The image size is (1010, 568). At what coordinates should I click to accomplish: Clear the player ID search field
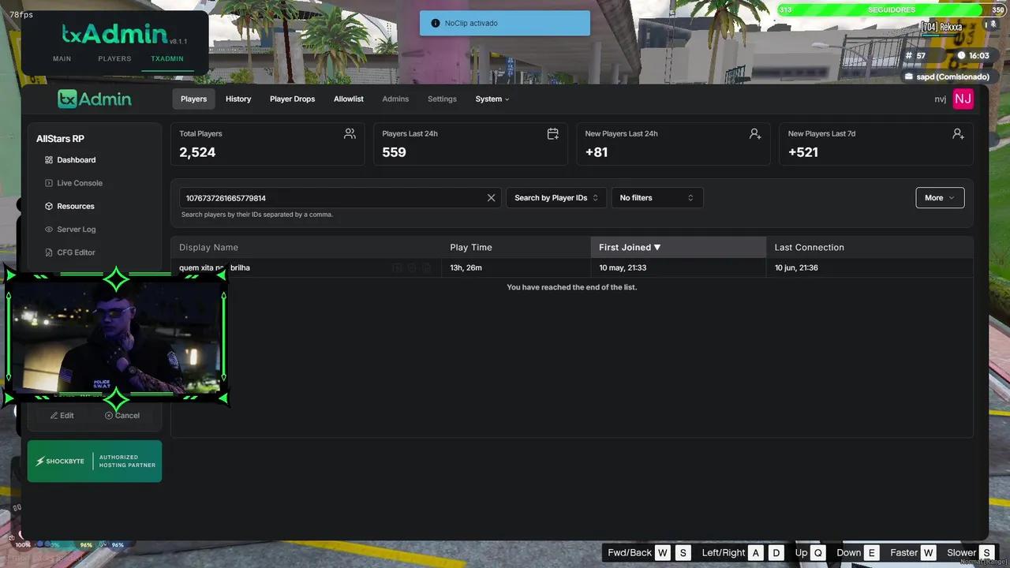point(491,198)
